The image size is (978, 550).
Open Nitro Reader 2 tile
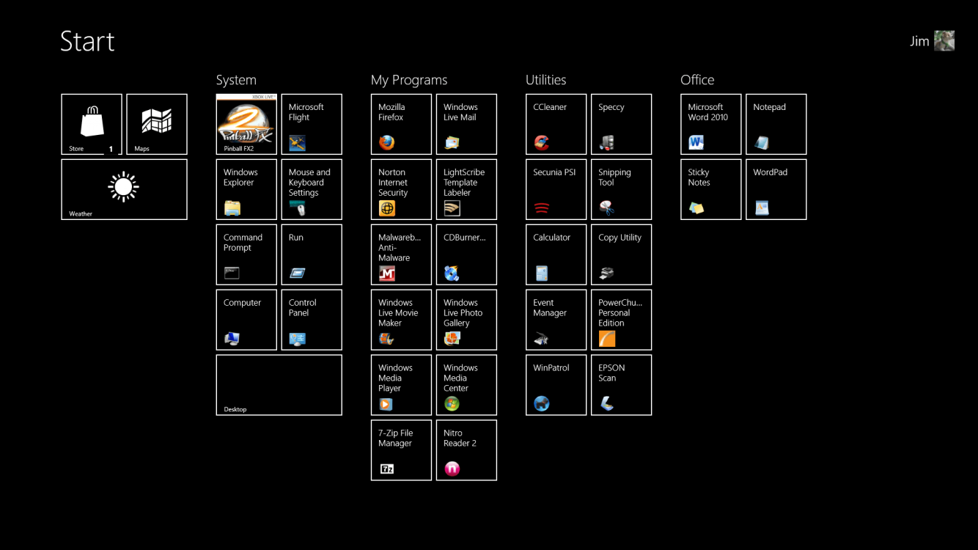tap(466, 450)
